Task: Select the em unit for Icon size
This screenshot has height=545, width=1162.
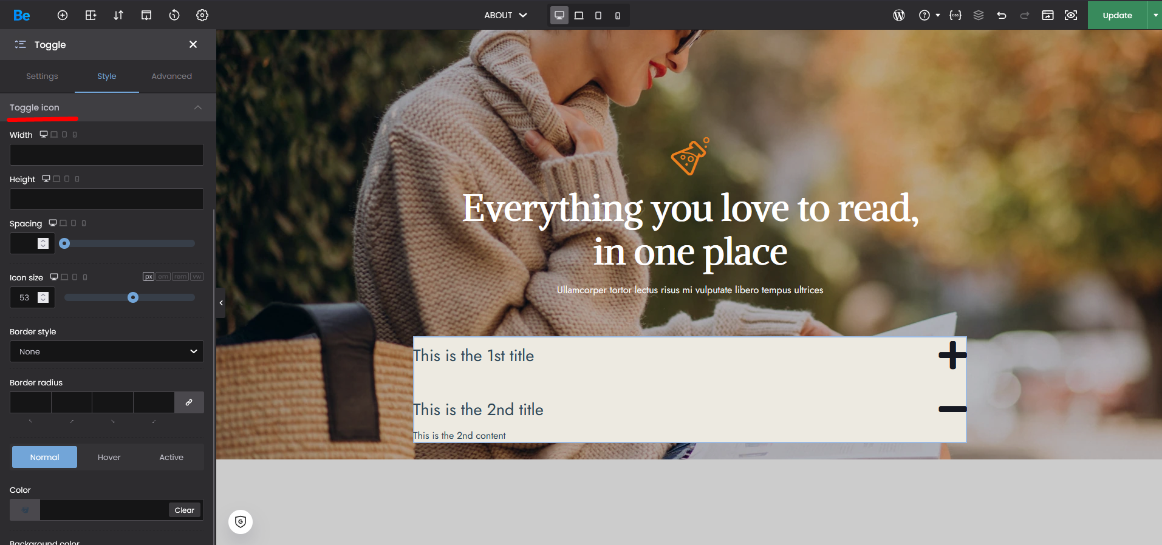Action: coord(163,277)
